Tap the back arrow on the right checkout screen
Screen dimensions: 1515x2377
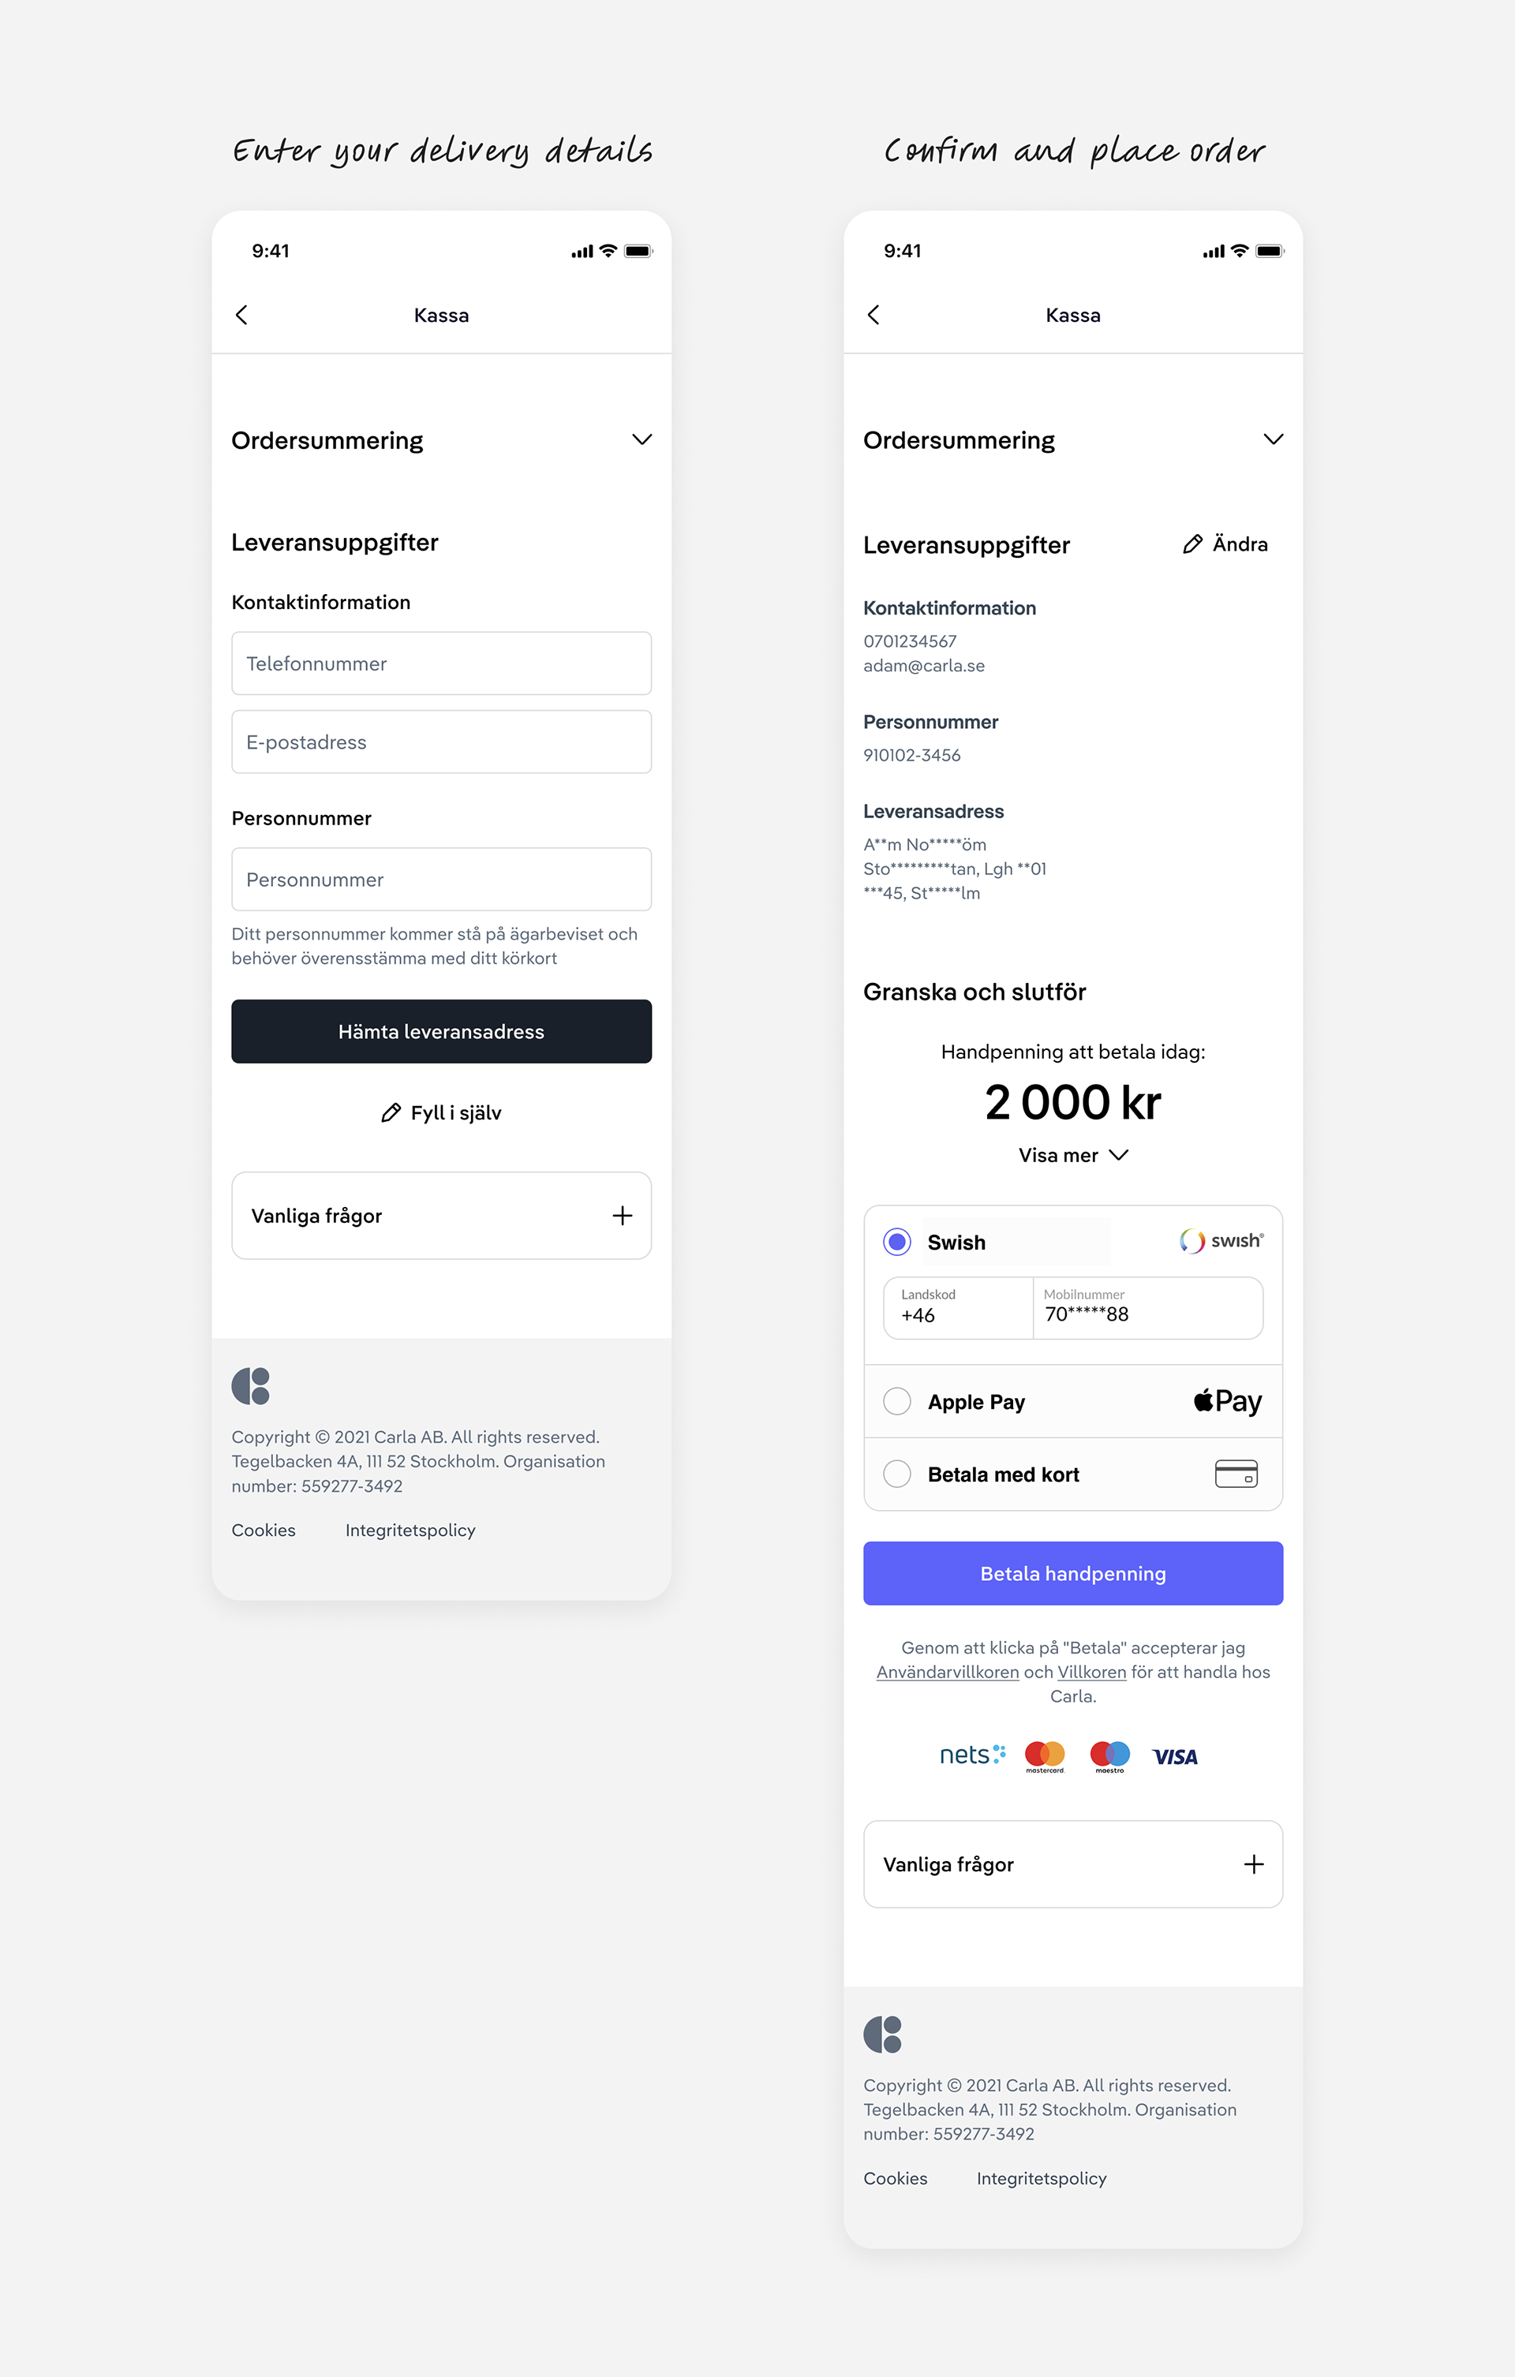click(873, 315)
